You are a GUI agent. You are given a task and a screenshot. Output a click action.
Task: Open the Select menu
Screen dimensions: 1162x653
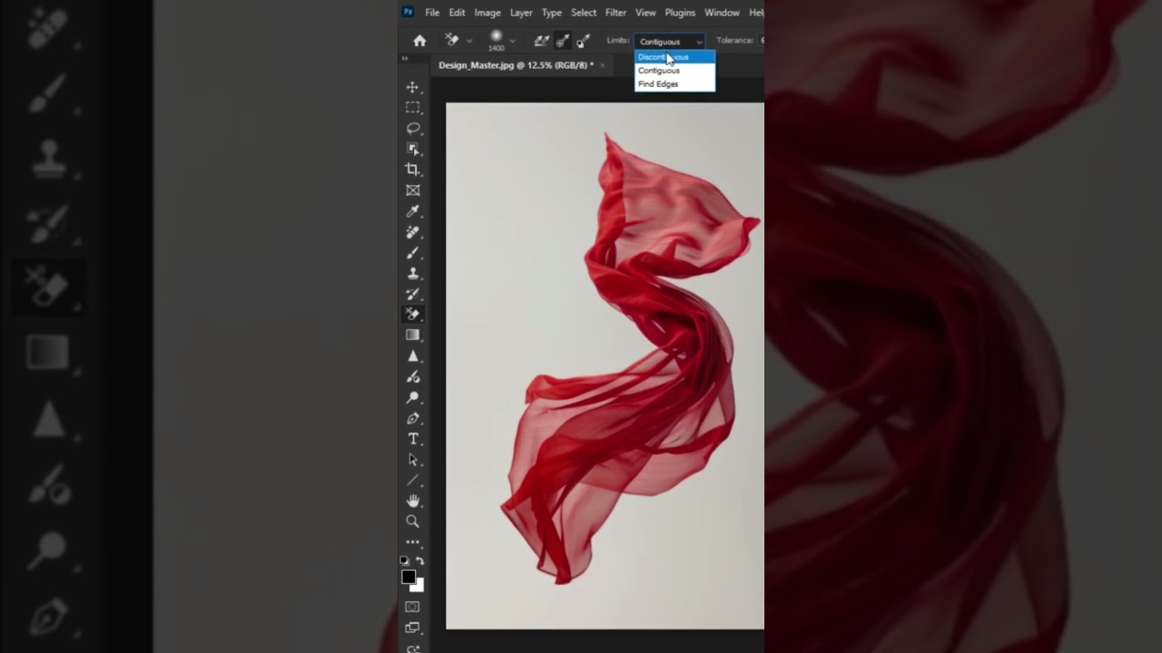coord(584,13)
